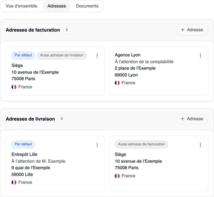Viewport: 214px width, 197px height.
Task: Select 'Adresses de facturation' heading
Action: coord(33,30)
